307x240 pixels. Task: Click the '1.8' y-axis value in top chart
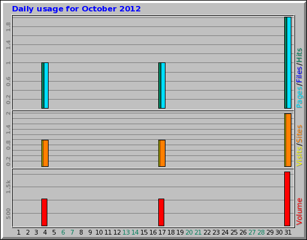[x=8, y=27]
